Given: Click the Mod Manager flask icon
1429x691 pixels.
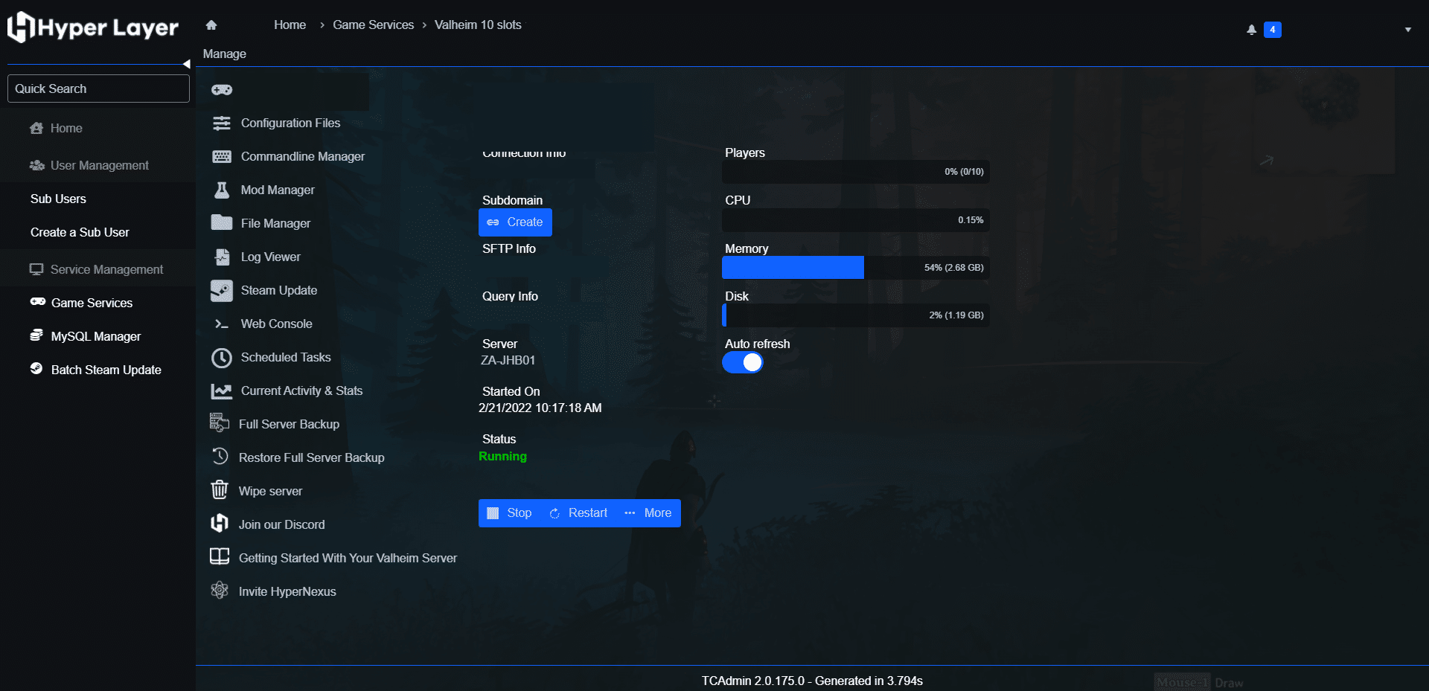Looking at the screenshot, I should pos(222,190).
